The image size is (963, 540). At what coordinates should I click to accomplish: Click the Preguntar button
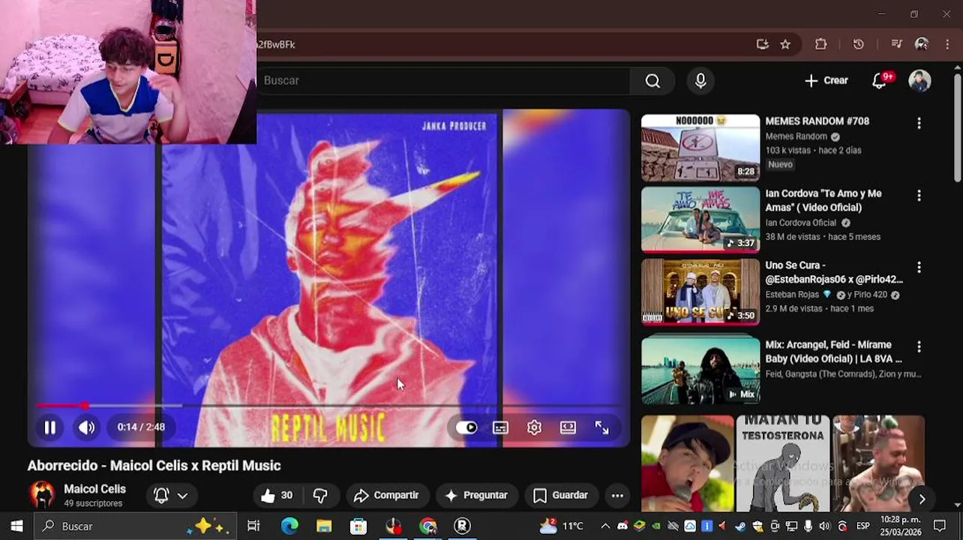476,495
